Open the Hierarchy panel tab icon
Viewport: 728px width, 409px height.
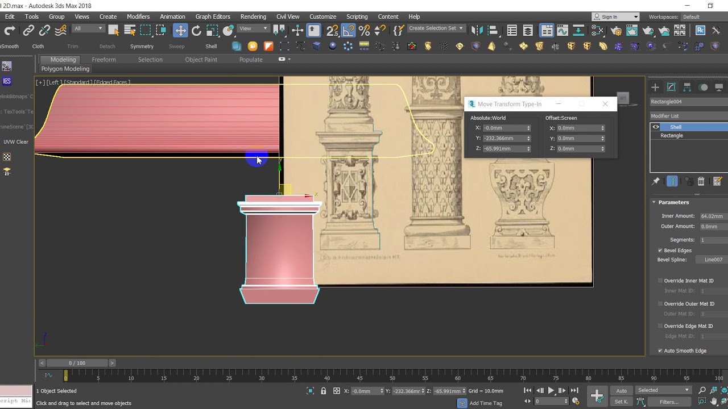tap(687, 87)
